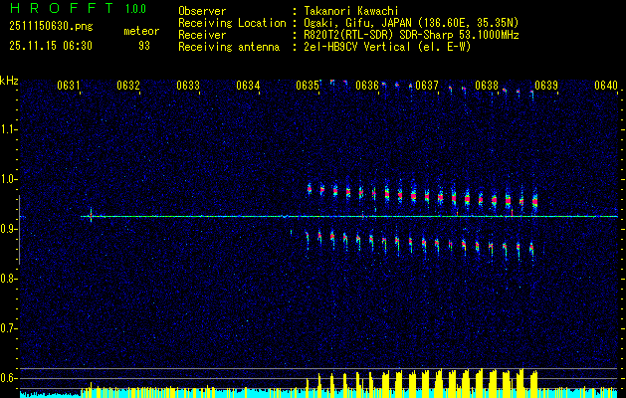Click the meteor count value 93
This screenshot has height=398, width=626.
[143, 45]
